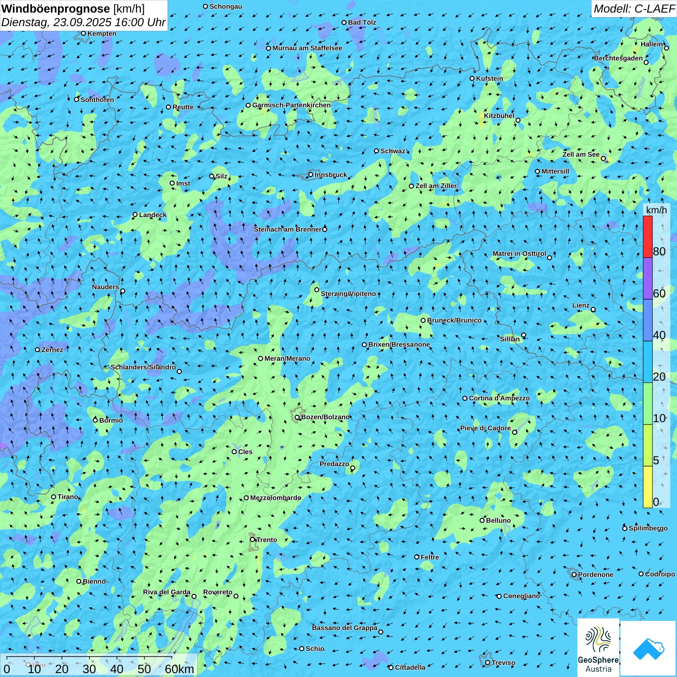Click the 'Bad Tölz' label
This screenshot has width=677, height=677.
point(362,22)
